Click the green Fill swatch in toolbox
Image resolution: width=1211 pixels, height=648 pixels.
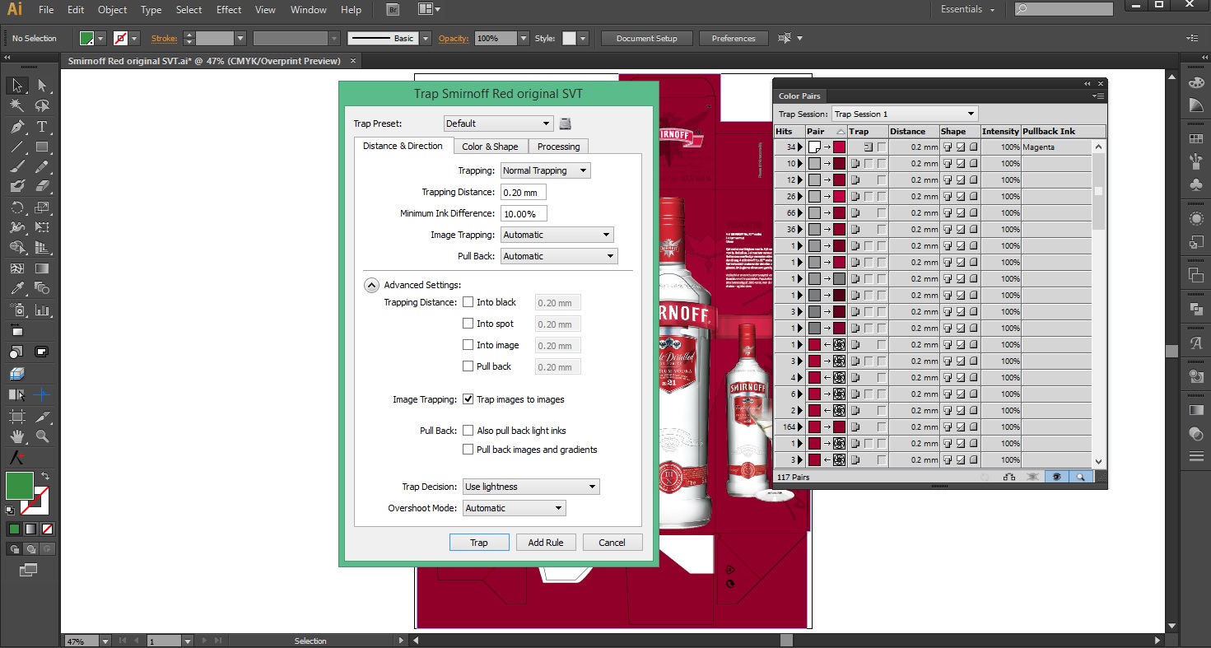(x=18, y=485)
